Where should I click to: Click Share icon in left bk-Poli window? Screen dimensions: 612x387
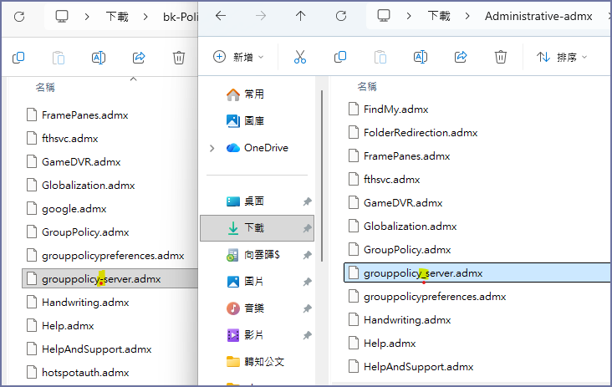pos(139,58)
